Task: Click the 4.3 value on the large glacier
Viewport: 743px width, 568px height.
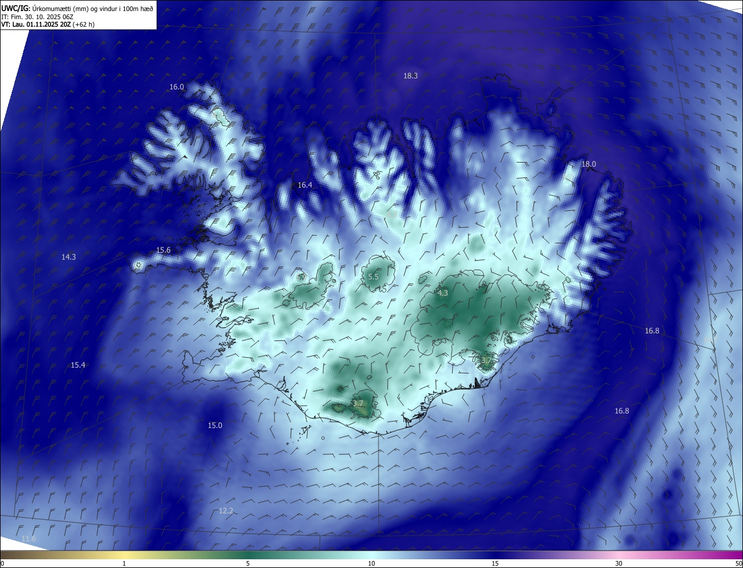Action: pyautogui.click(x=443, y=293)
